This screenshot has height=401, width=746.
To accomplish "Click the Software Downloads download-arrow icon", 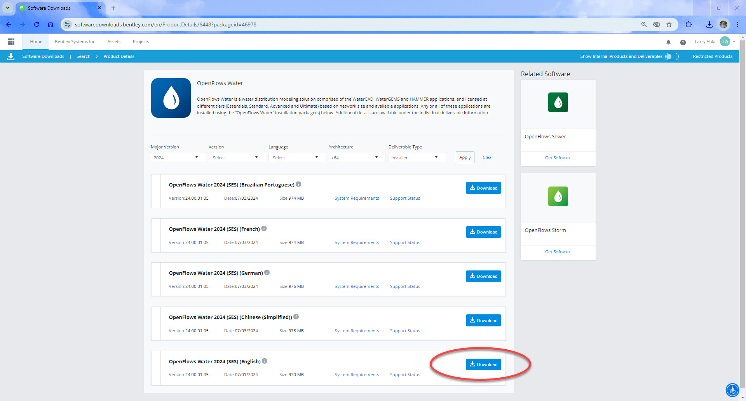I will 11,56.
